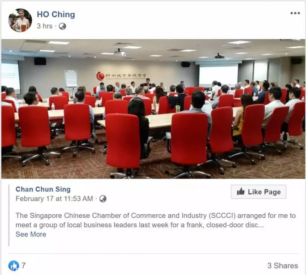Open the shared meeting room photo

[153, 109]
